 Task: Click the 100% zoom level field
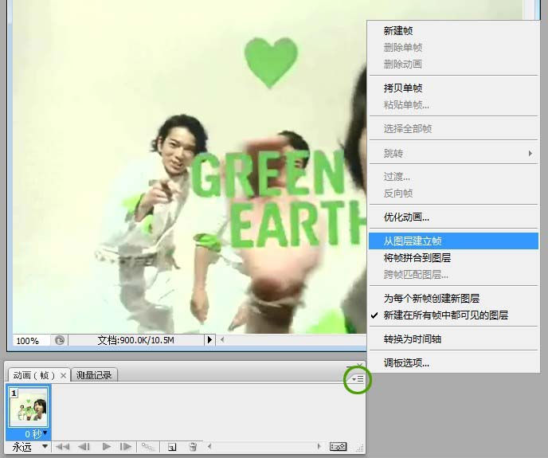(31, 341)
